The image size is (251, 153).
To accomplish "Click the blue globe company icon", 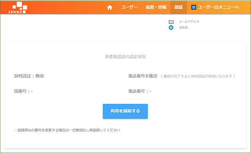I will point(171,27).
